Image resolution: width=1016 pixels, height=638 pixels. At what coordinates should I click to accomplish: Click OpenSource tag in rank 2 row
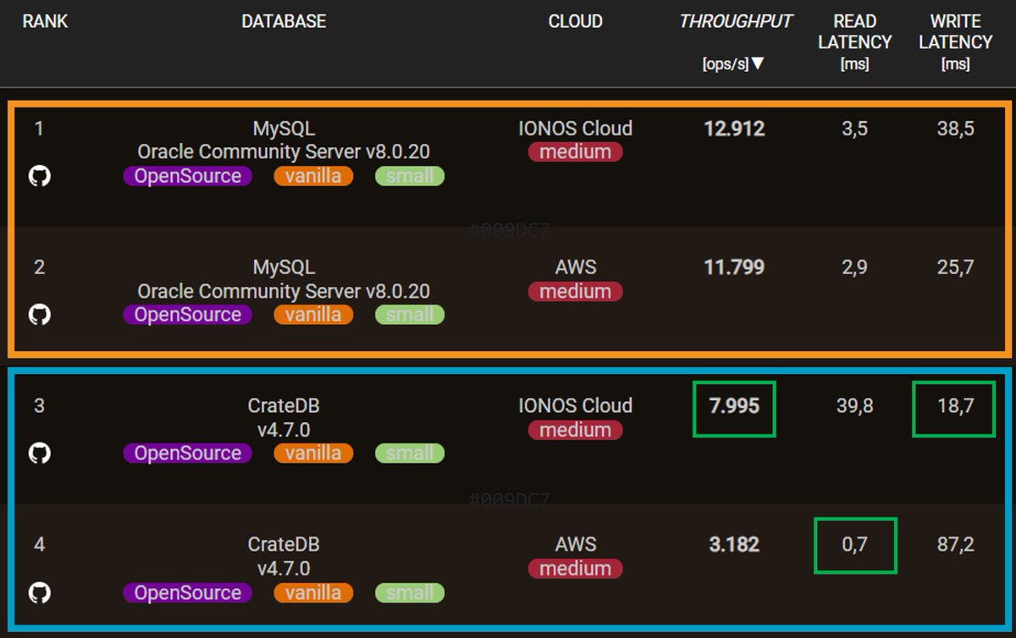click(187, 315)
